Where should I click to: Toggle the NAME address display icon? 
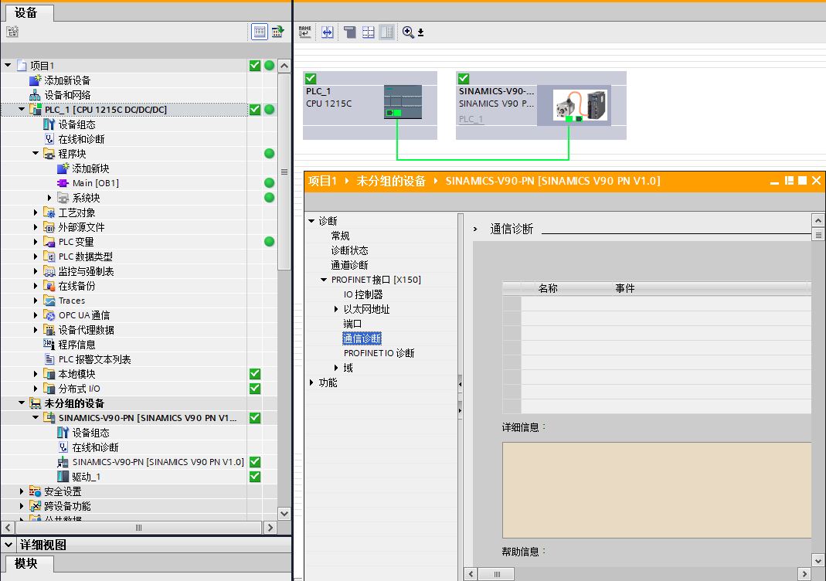pyautogui.click(x=305, y=32)
